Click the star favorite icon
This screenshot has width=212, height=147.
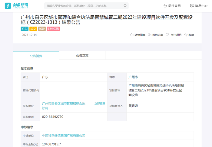pyautogui.click(x=186, y=35)
